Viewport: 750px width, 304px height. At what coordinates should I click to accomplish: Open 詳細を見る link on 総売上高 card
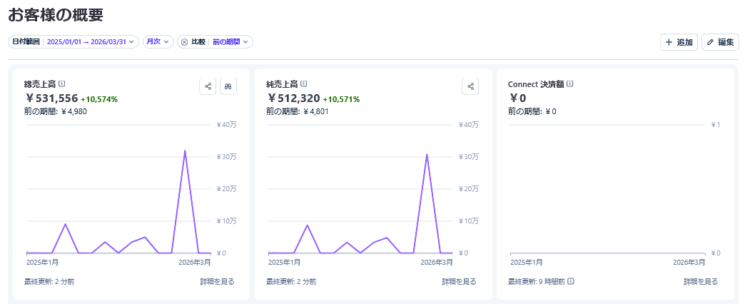pyautogui.click(x=217, y=282)
